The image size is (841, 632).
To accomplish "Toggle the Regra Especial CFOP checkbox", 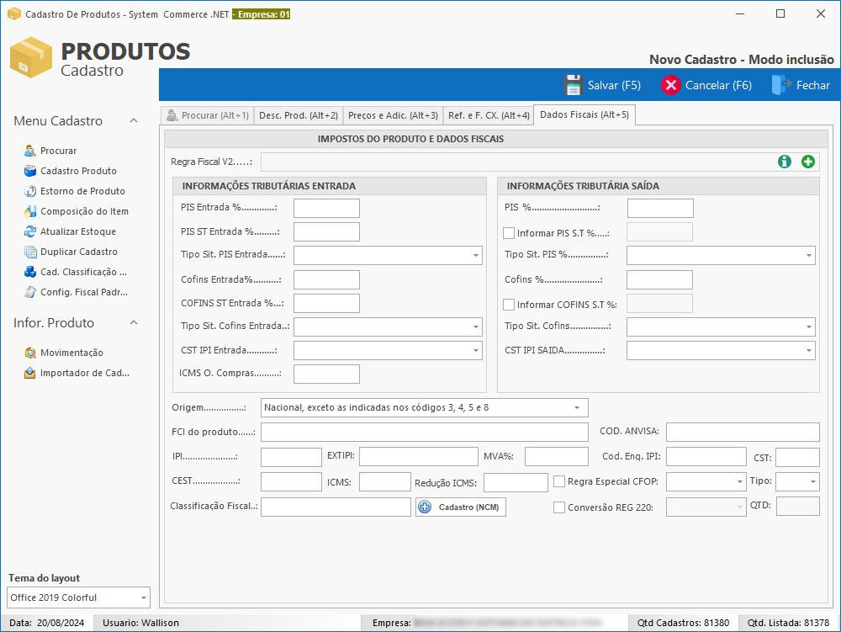I will tap(559, 481).
